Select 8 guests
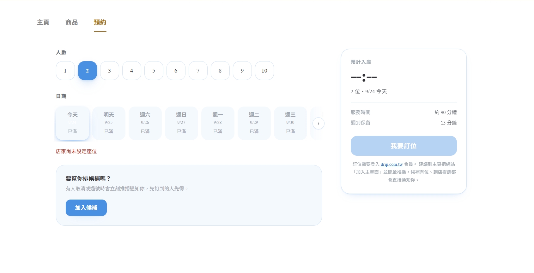 [220, 71]
